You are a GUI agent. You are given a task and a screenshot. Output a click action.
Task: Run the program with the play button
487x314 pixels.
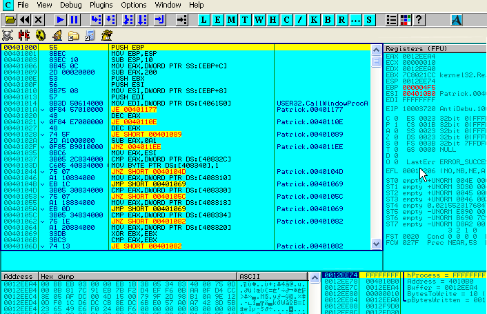point(60,20)
